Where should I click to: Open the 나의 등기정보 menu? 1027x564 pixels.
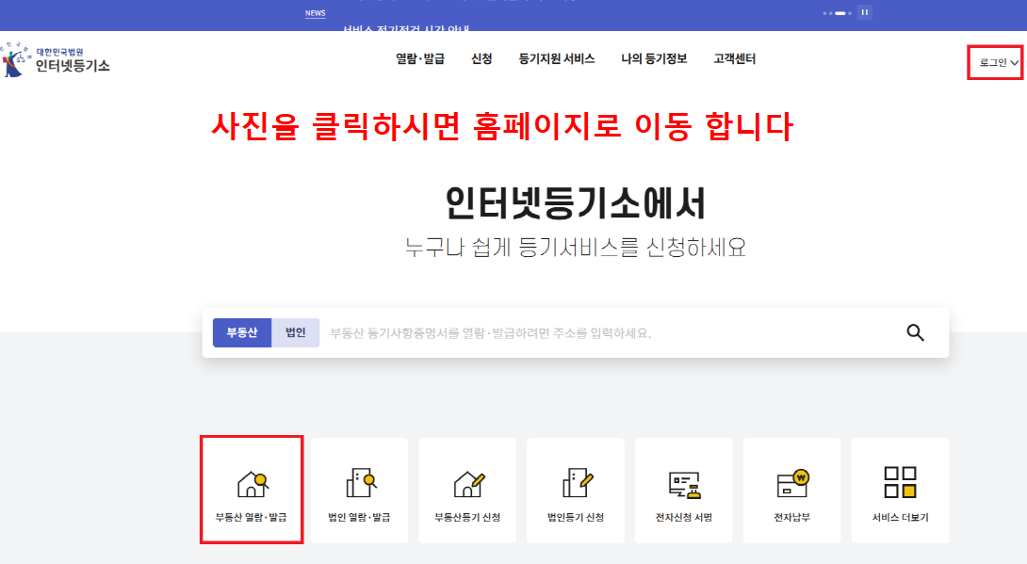(654, 59)
